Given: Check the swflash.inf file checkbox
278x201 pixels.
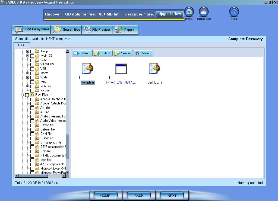Looking at the screenshot, I should click(78, 77).
